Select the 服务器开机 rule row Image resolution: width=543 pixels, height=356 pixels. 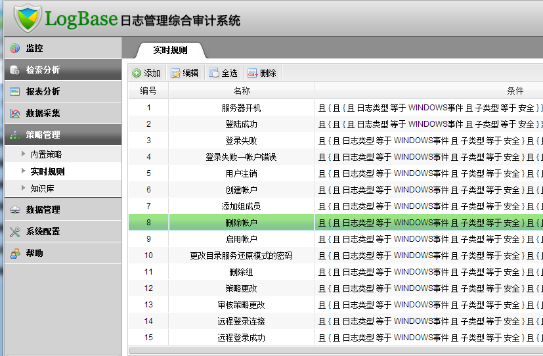coord(242,108)
